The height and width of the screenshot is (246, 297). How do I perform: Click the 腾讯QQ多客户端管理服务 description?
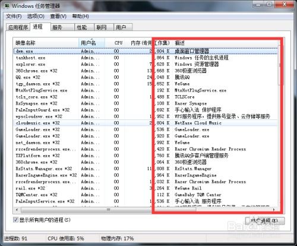(x=201, y=156)
